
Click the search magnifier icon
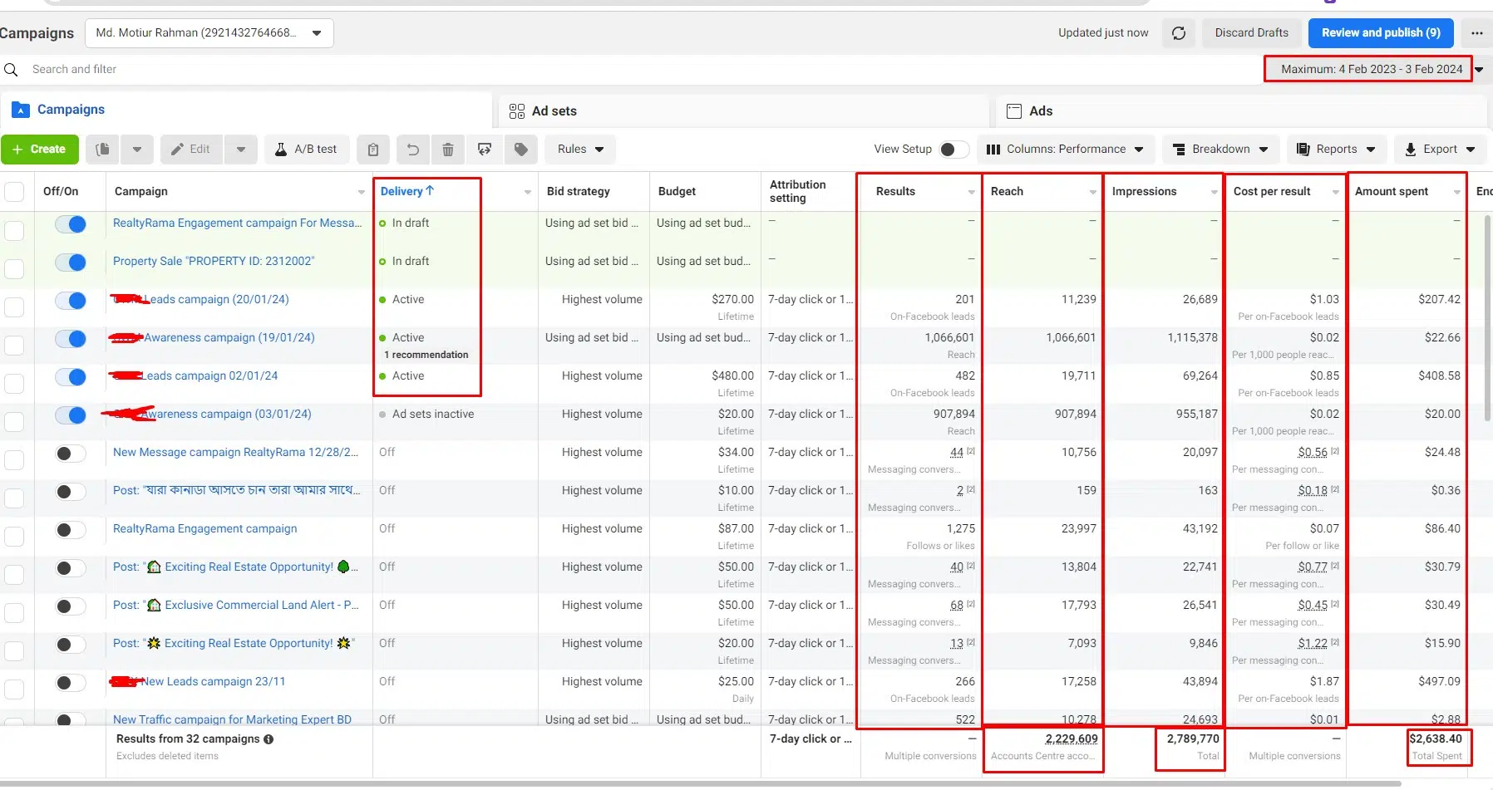[x=11, y=70]
